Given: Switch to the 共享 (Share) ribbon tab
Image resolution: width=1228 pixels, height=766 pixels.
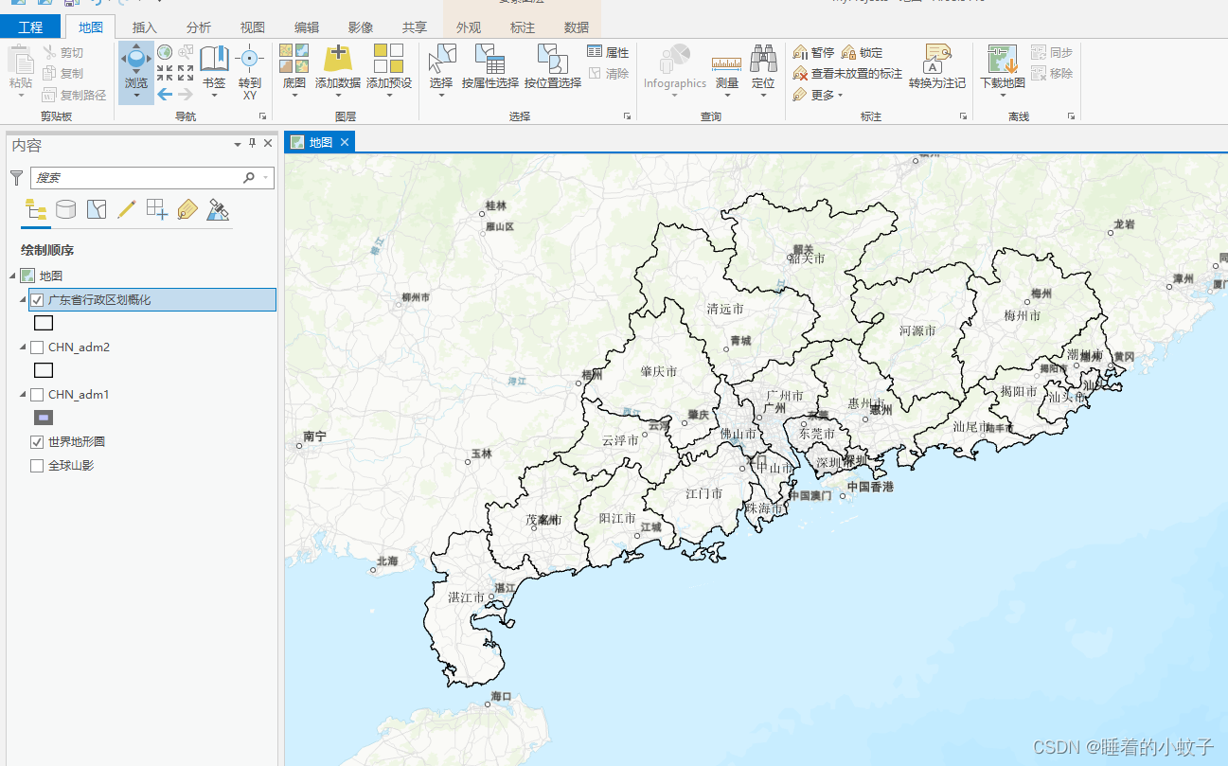Looking at the screenshot, I should (x=415, y=27).
